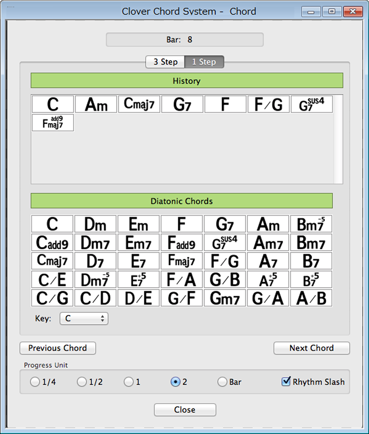Select the C chord in History
Viewport: 369px width, 434px height.
point(53,104)
